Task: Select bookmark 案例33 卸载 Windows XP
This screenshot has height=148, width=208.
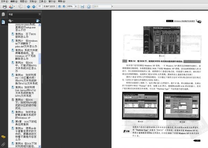Action: coord(26,115)
